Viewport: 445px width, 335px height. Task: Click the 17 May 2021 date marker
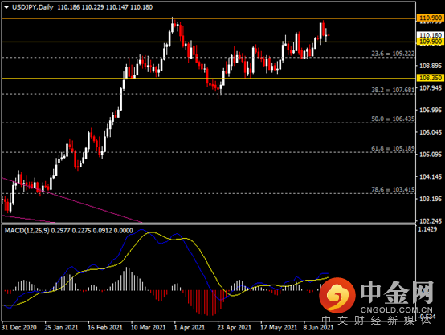click(279, 328)
